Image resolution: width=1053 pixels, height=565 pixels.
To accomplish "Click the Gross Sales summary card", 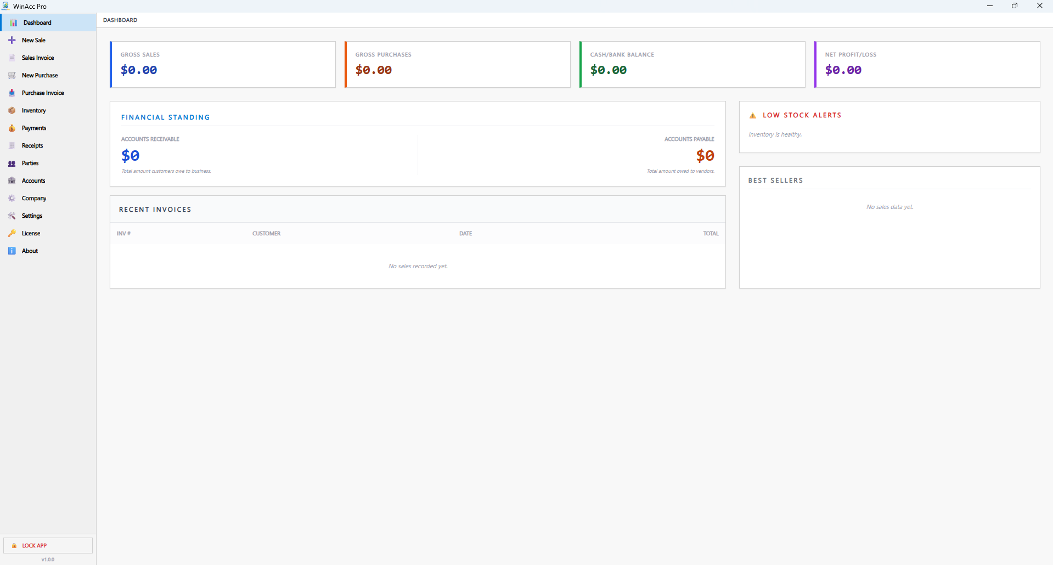I will tap(222, 64).
